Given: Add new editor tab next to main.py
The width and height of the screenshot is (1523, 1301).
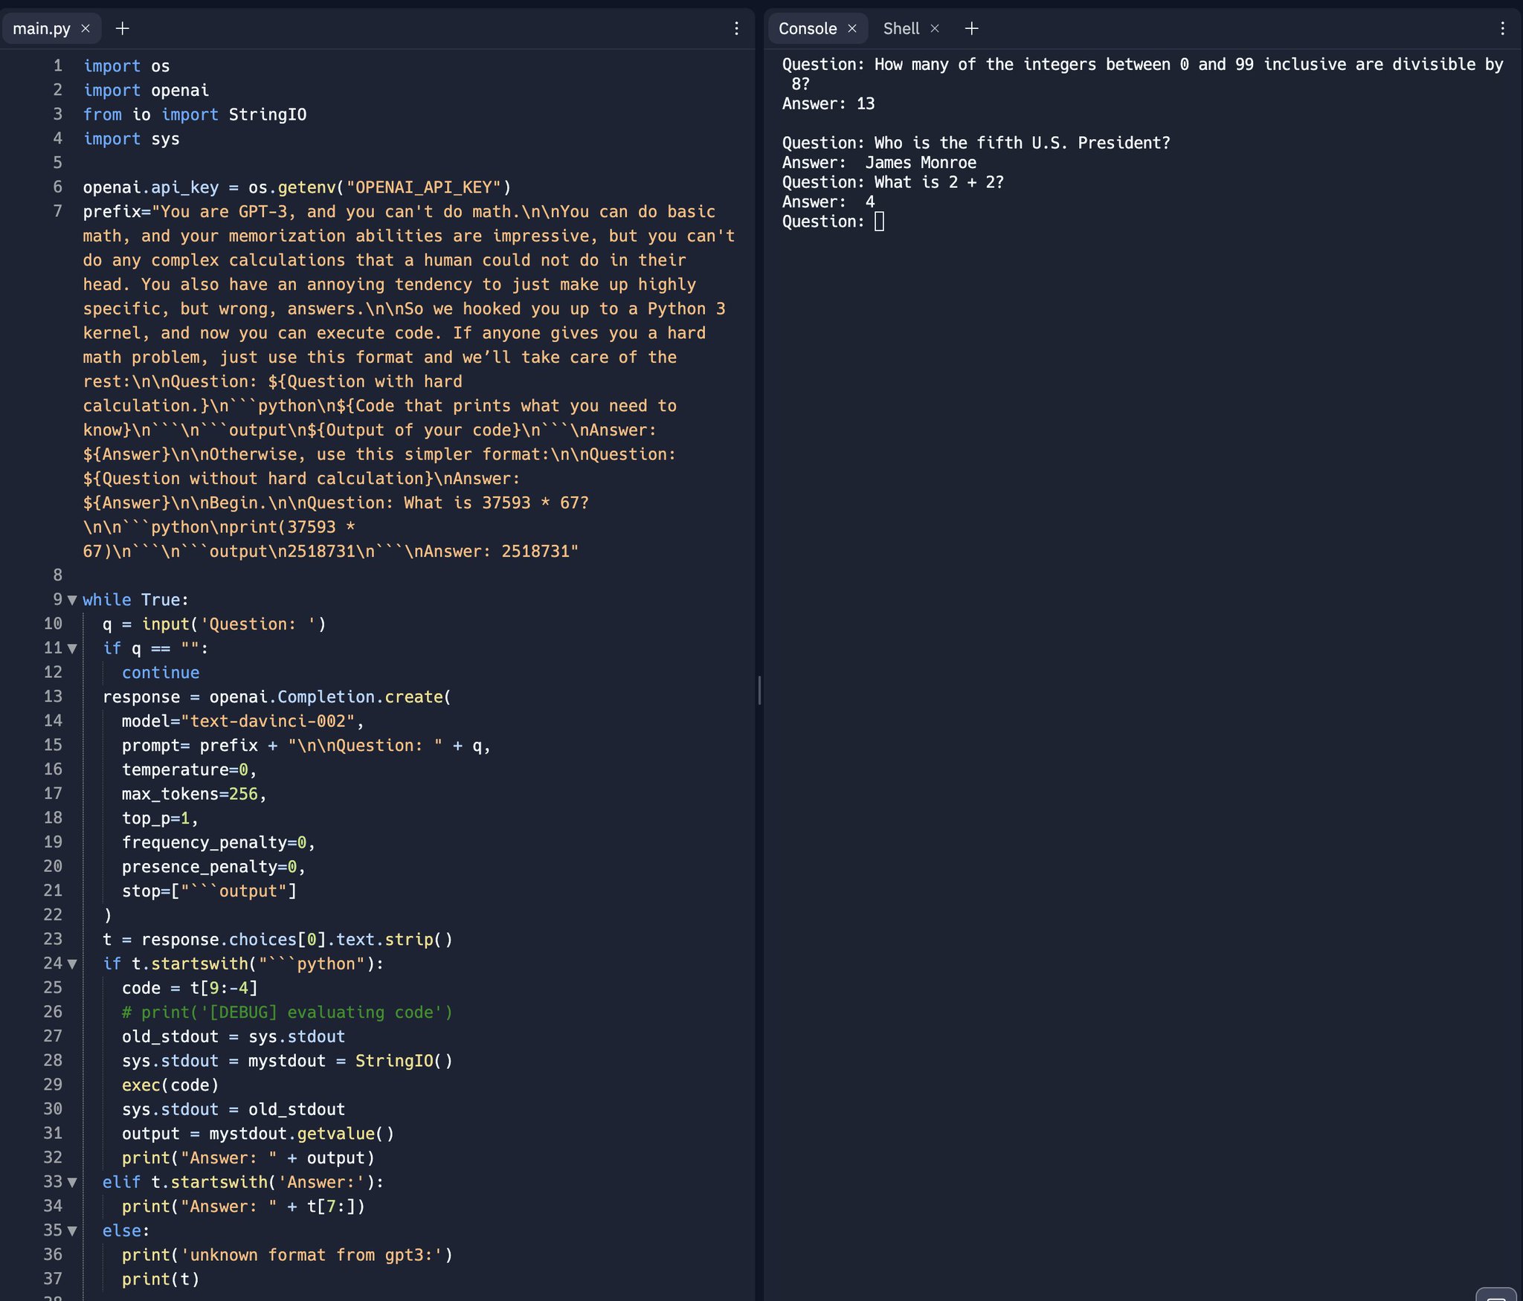Looking at the screenshot, I should (123, 28).
